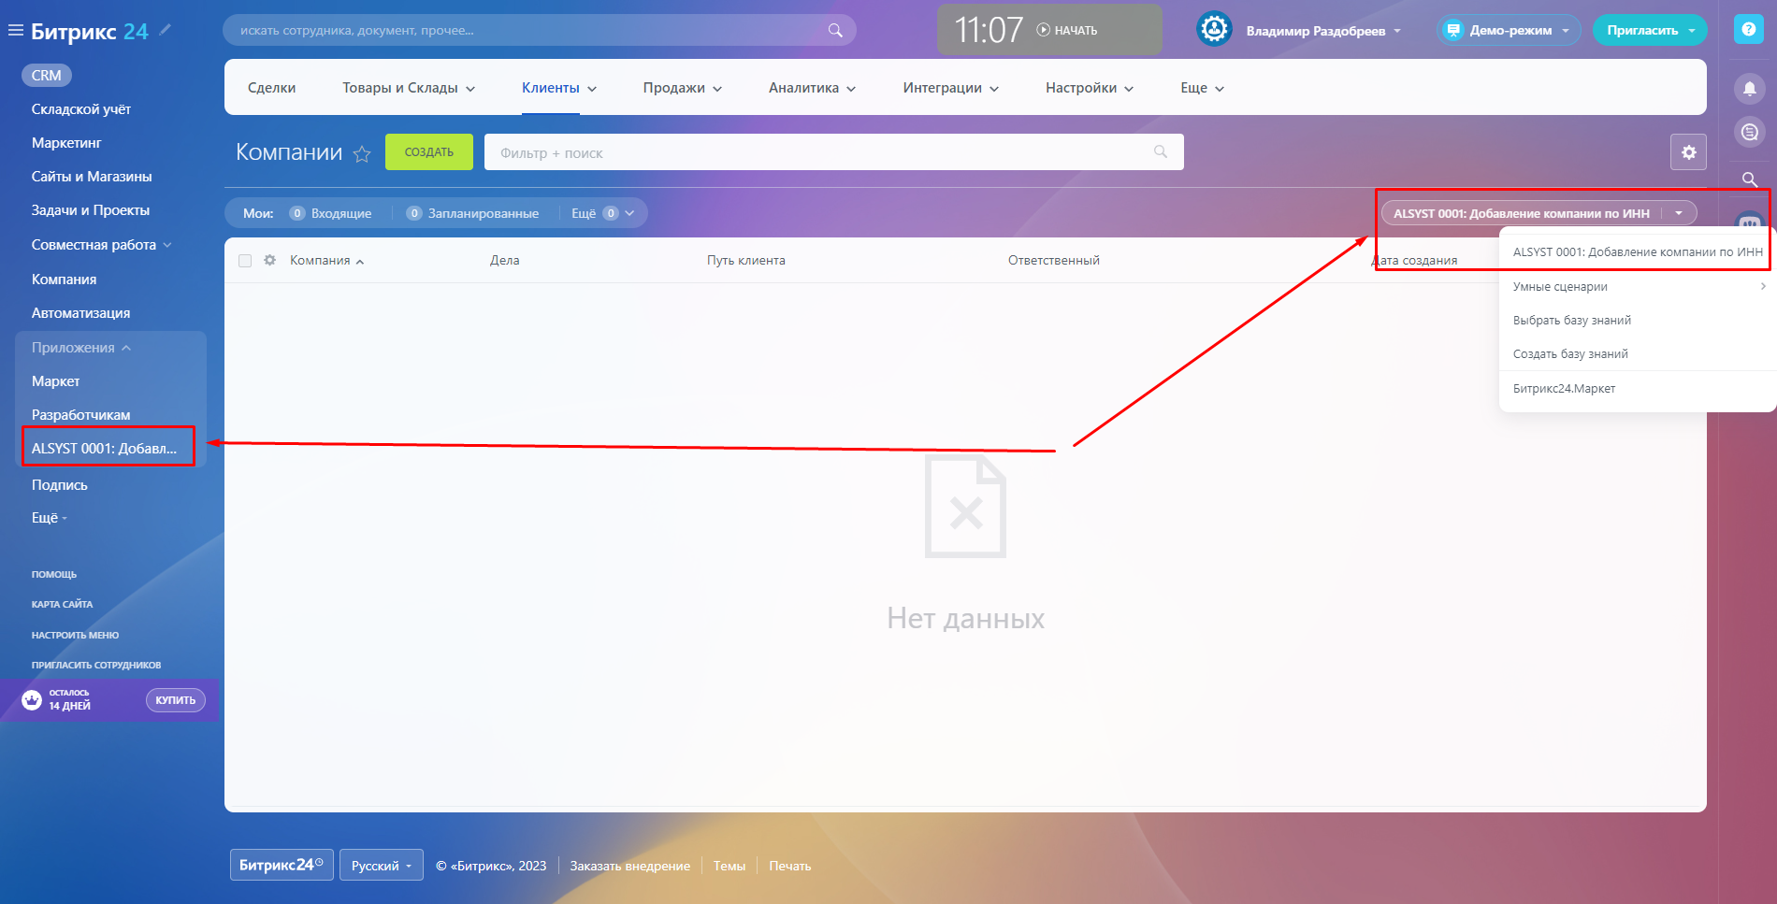Open Умные сценарии submenu
Viewport: 1777px width, 904px height.
point(1638,286)
